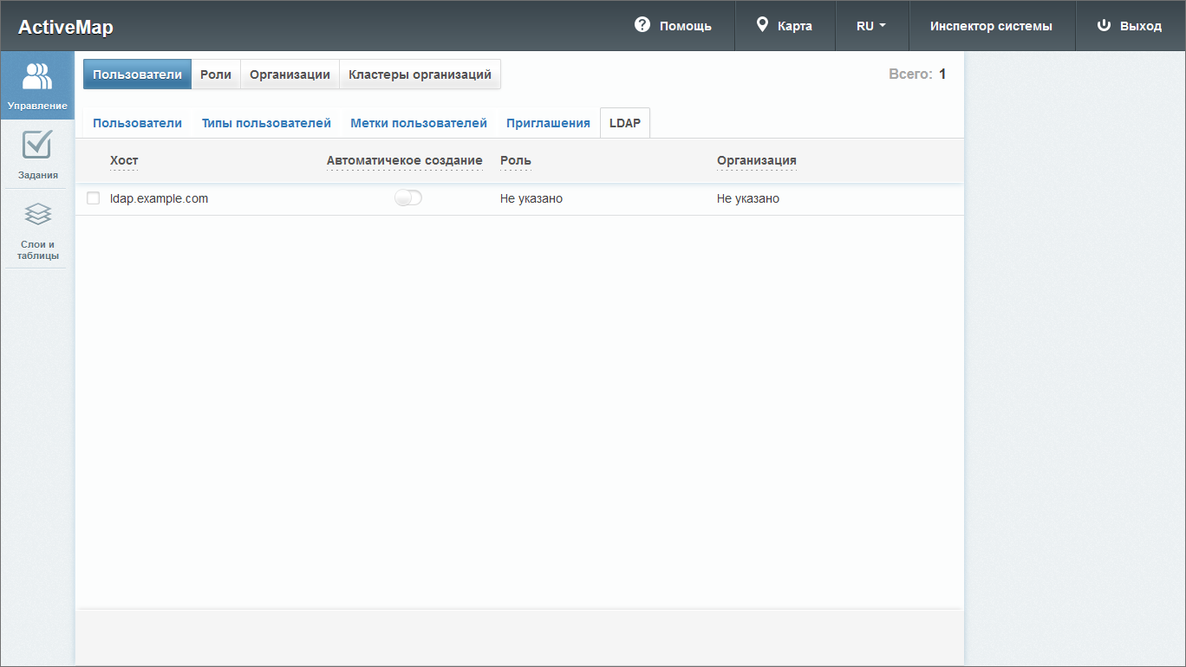Open the Приглашения sub-tab
Image resolution: width=1186 pixels, height=667 pixels.
[x=548, y=123]
